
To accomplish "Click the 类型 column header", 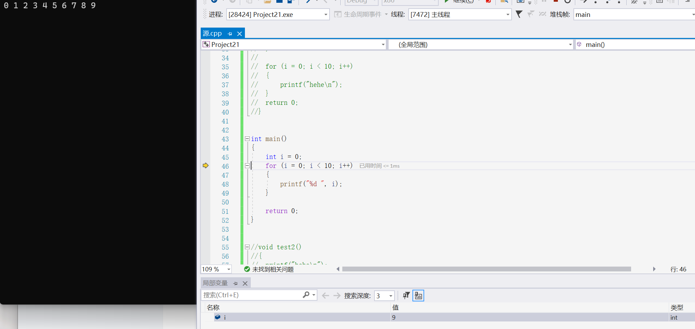I will (677, 307).
